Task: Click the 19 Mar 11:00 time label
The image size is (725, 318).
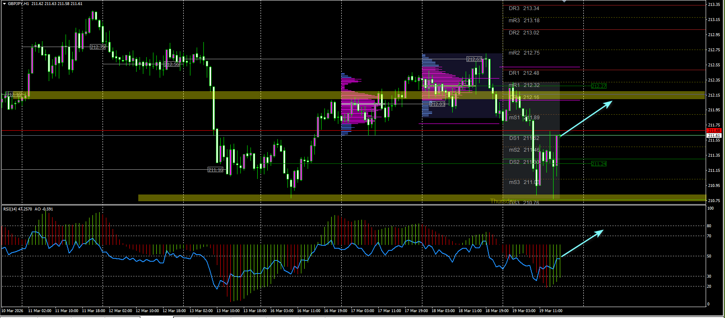Action: [x=551, y=311]
